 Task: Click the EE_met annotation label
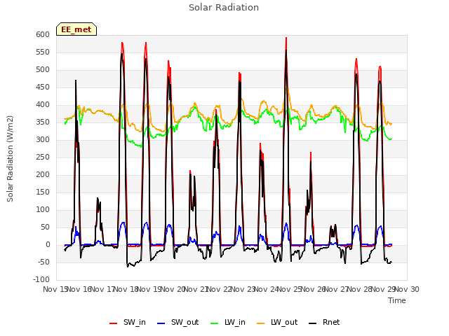76,29
